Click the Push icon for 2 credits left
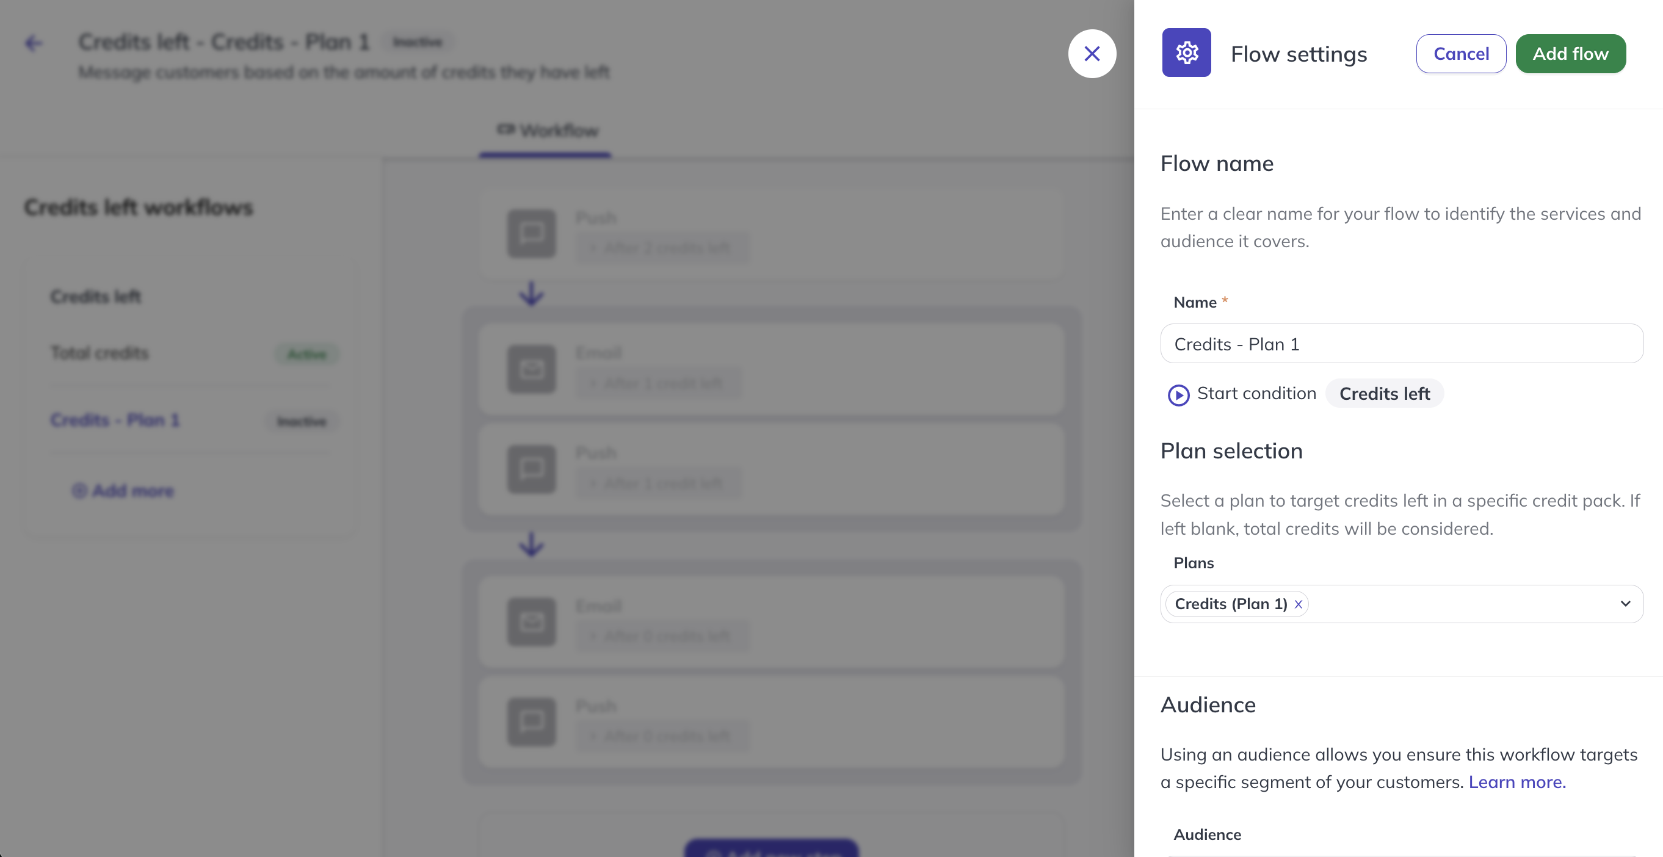 coord(531,233)
